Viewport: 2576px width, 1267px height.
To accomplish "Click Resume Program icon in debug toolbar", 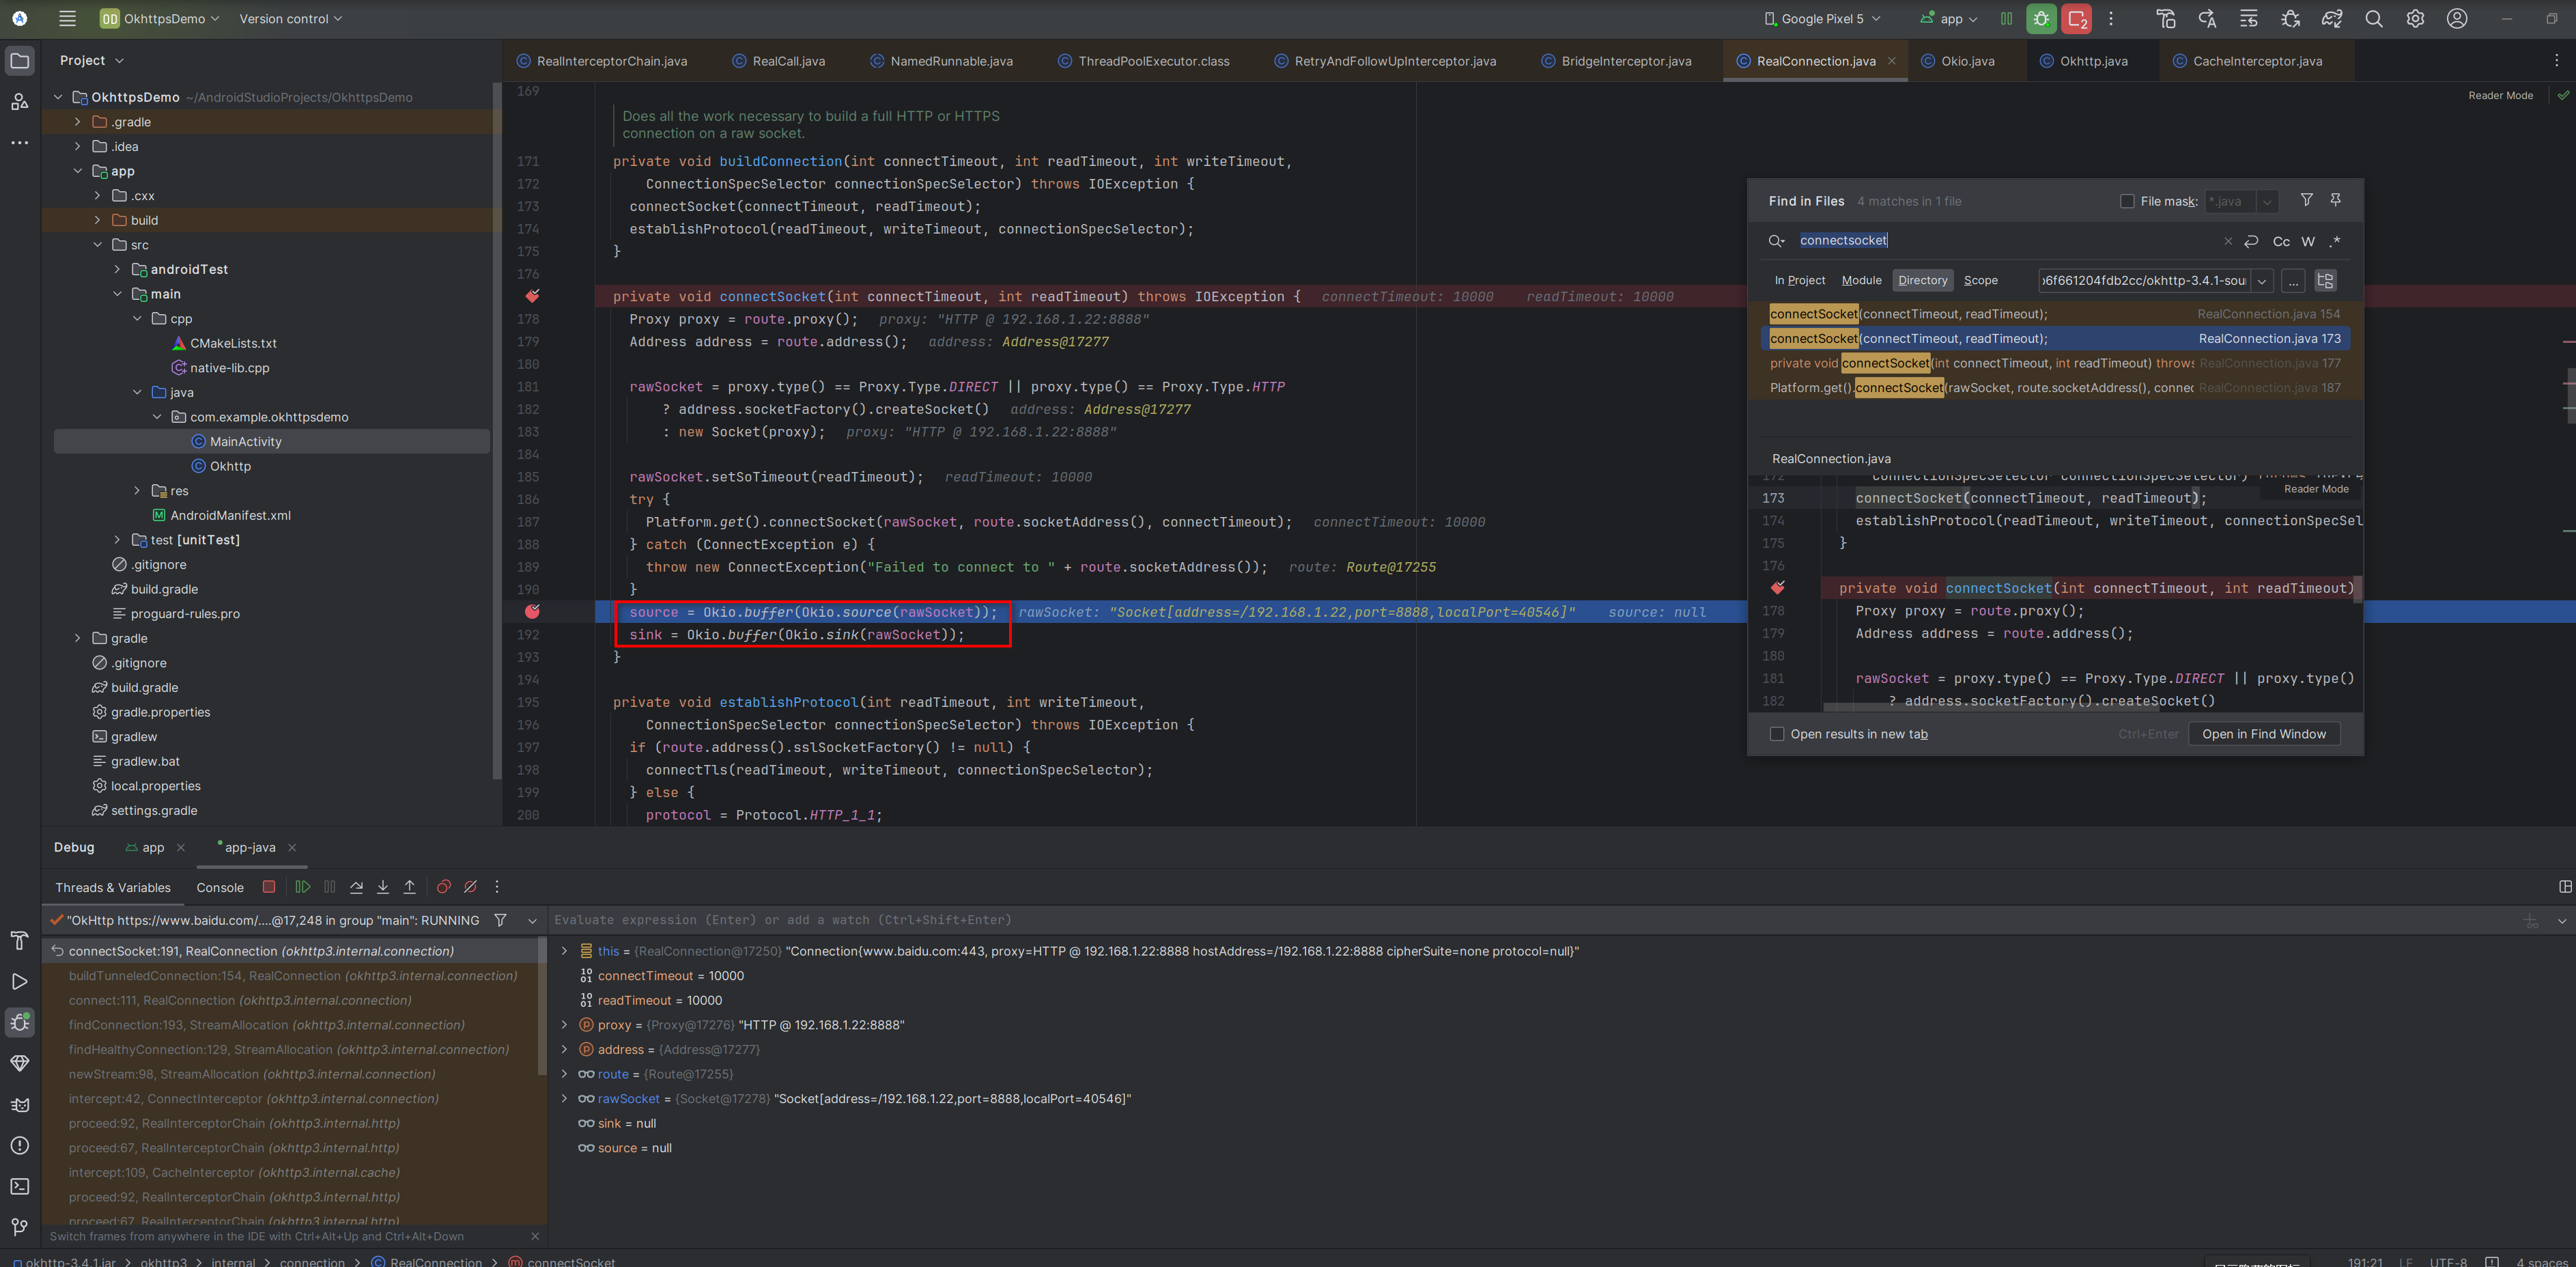I will (x=302, y=887).
